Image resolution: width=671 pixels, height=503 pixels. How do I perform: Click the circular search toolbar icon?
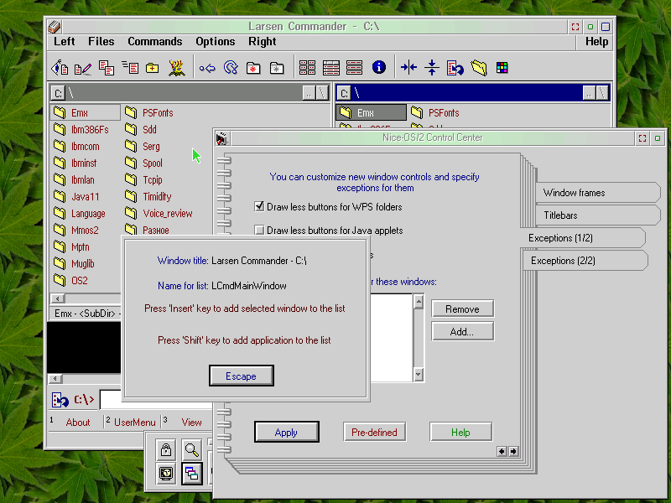pyautogui.click(x=231, y=68)
